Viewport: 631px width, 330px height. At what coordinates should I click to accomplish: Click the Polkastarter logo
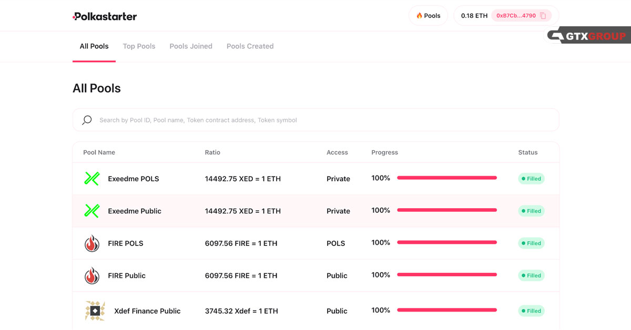(105, 16)
